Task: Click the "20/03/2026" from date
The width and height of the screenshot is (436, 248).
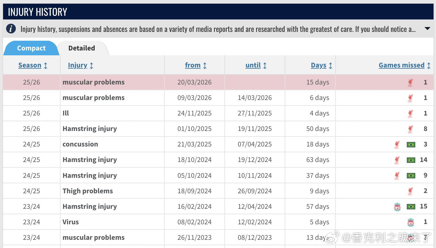Action: 195,82
